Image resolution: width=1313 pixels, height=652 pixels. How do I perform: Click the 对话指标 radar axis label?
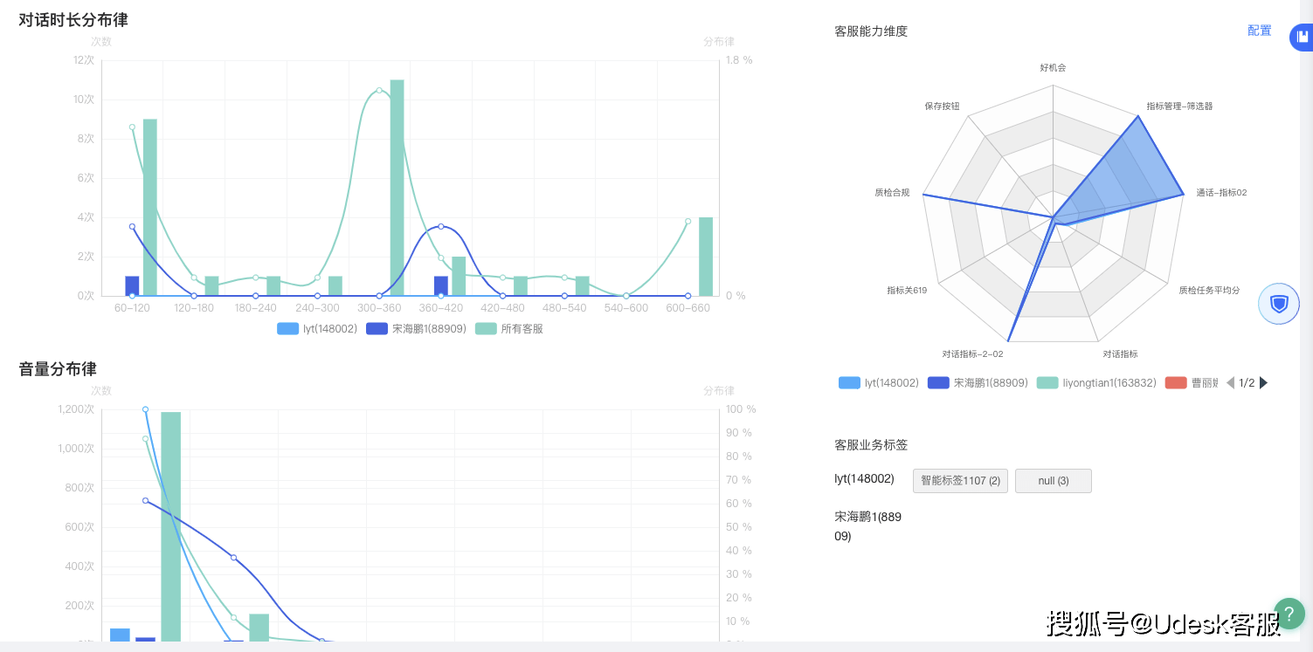pyautogui.click(x=1120, y=353)
